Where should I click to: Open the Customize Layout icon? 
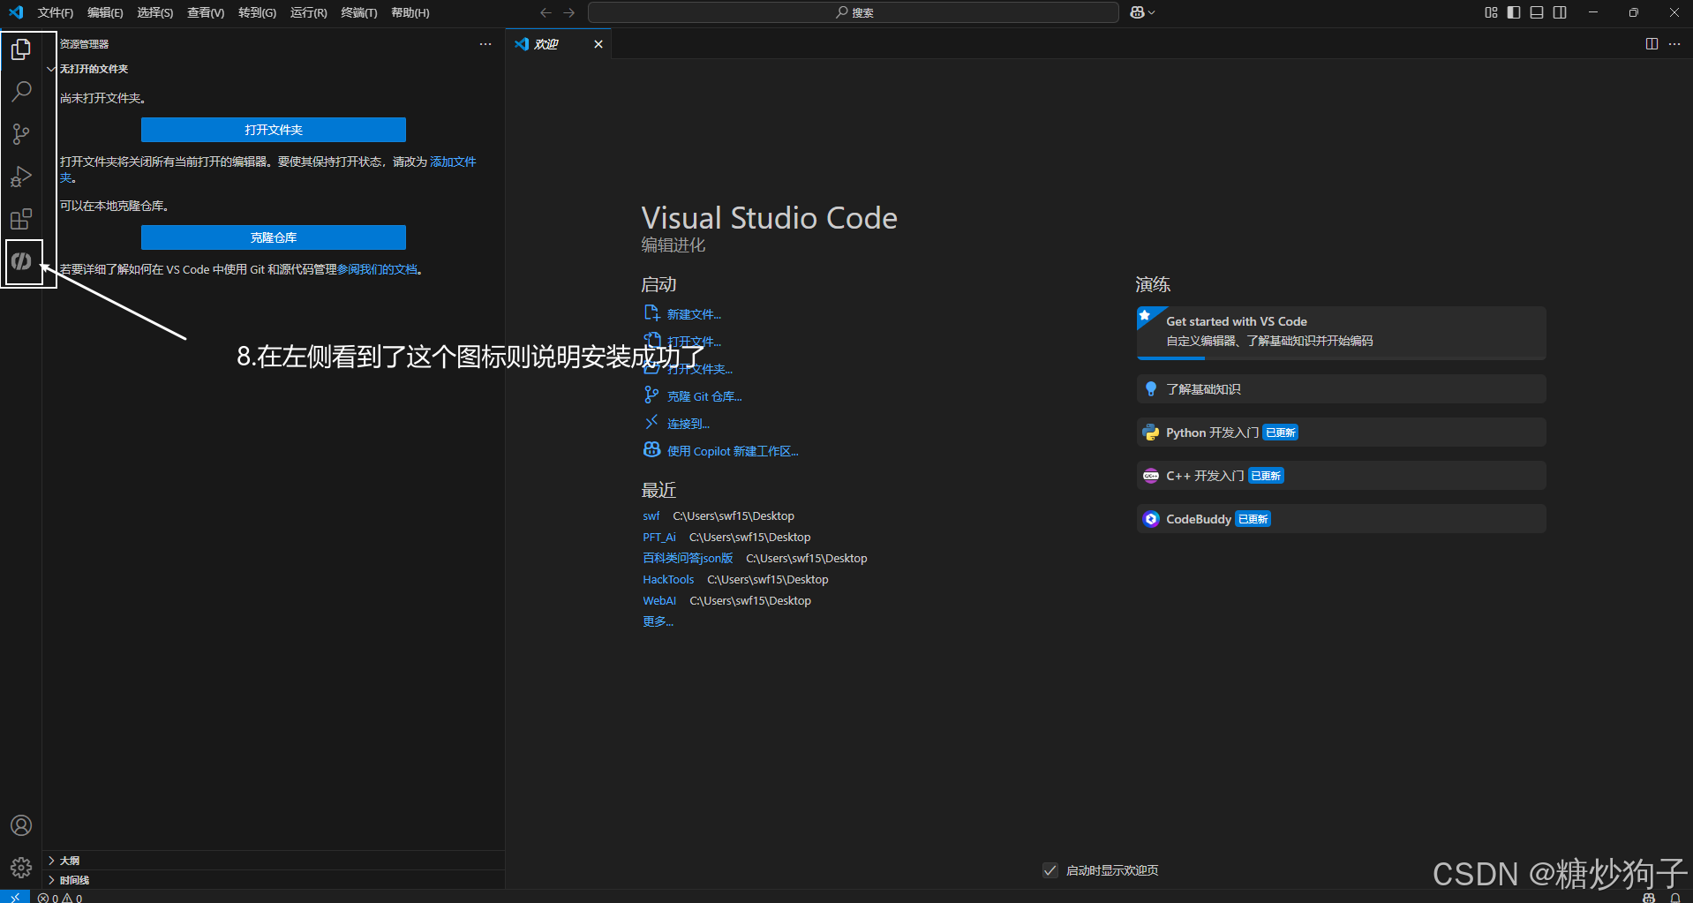[x=1491, y=12]
